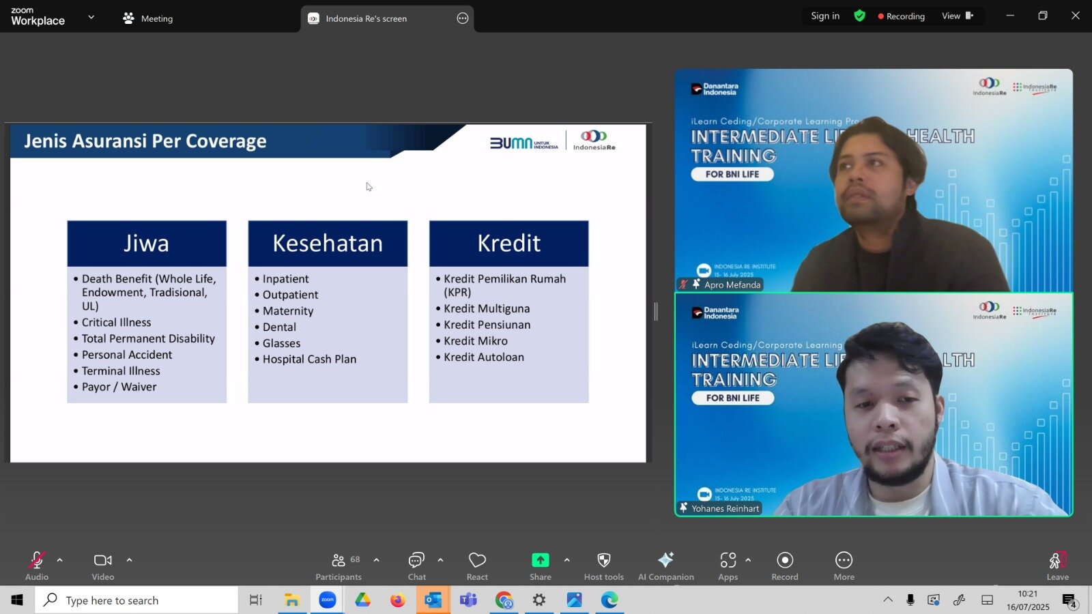Open Firefox from the taskbar
The image size is (1092, 614).
[397, 600]
